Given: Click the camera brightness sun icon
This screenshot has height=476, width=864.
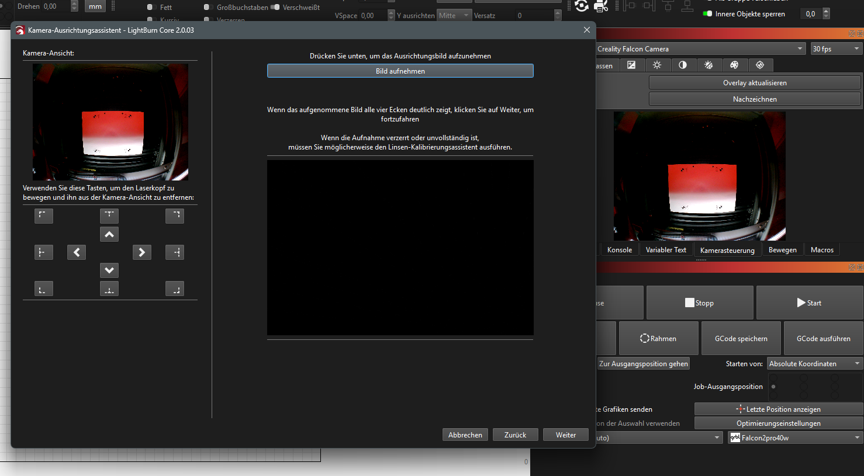Looking at the screenshot, I should point(657,65).
